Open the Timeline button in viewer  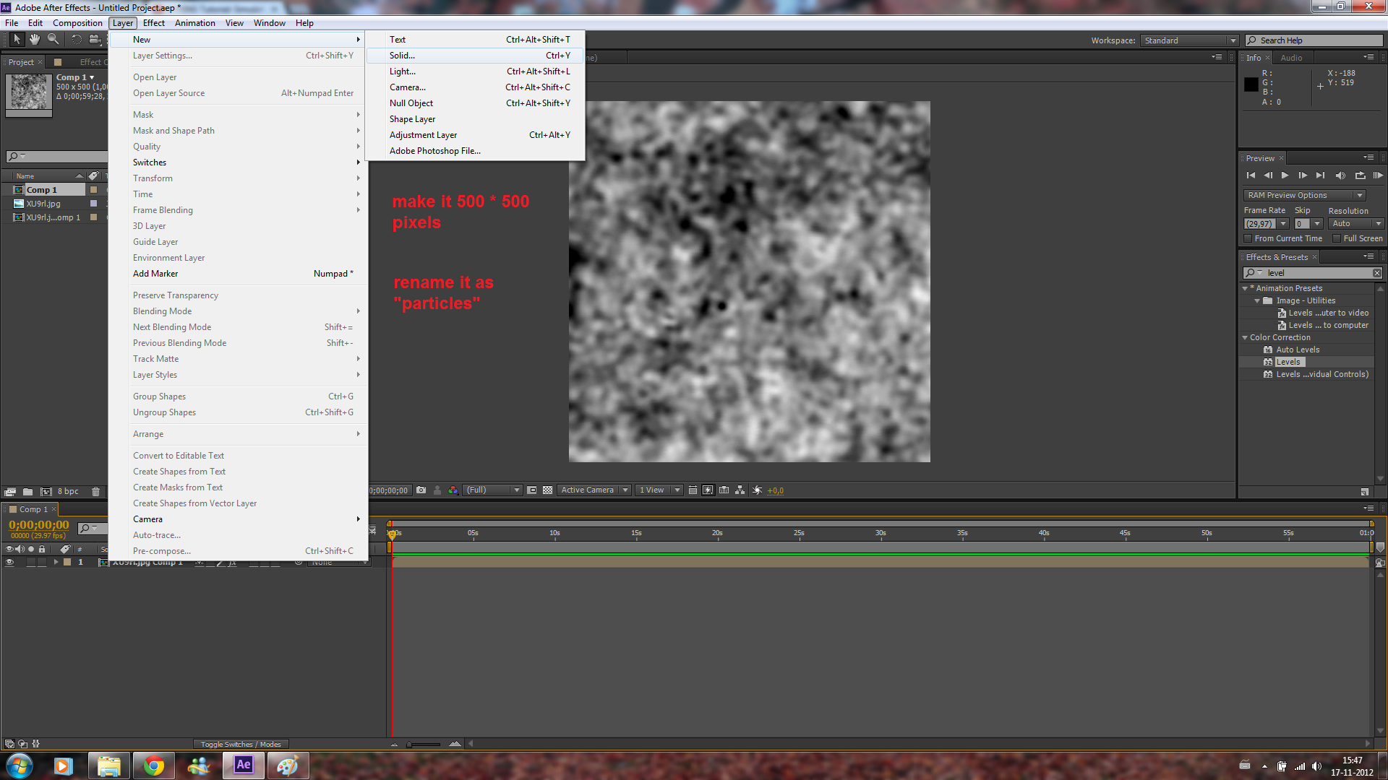pyautogui.click(x=724, y=490)
